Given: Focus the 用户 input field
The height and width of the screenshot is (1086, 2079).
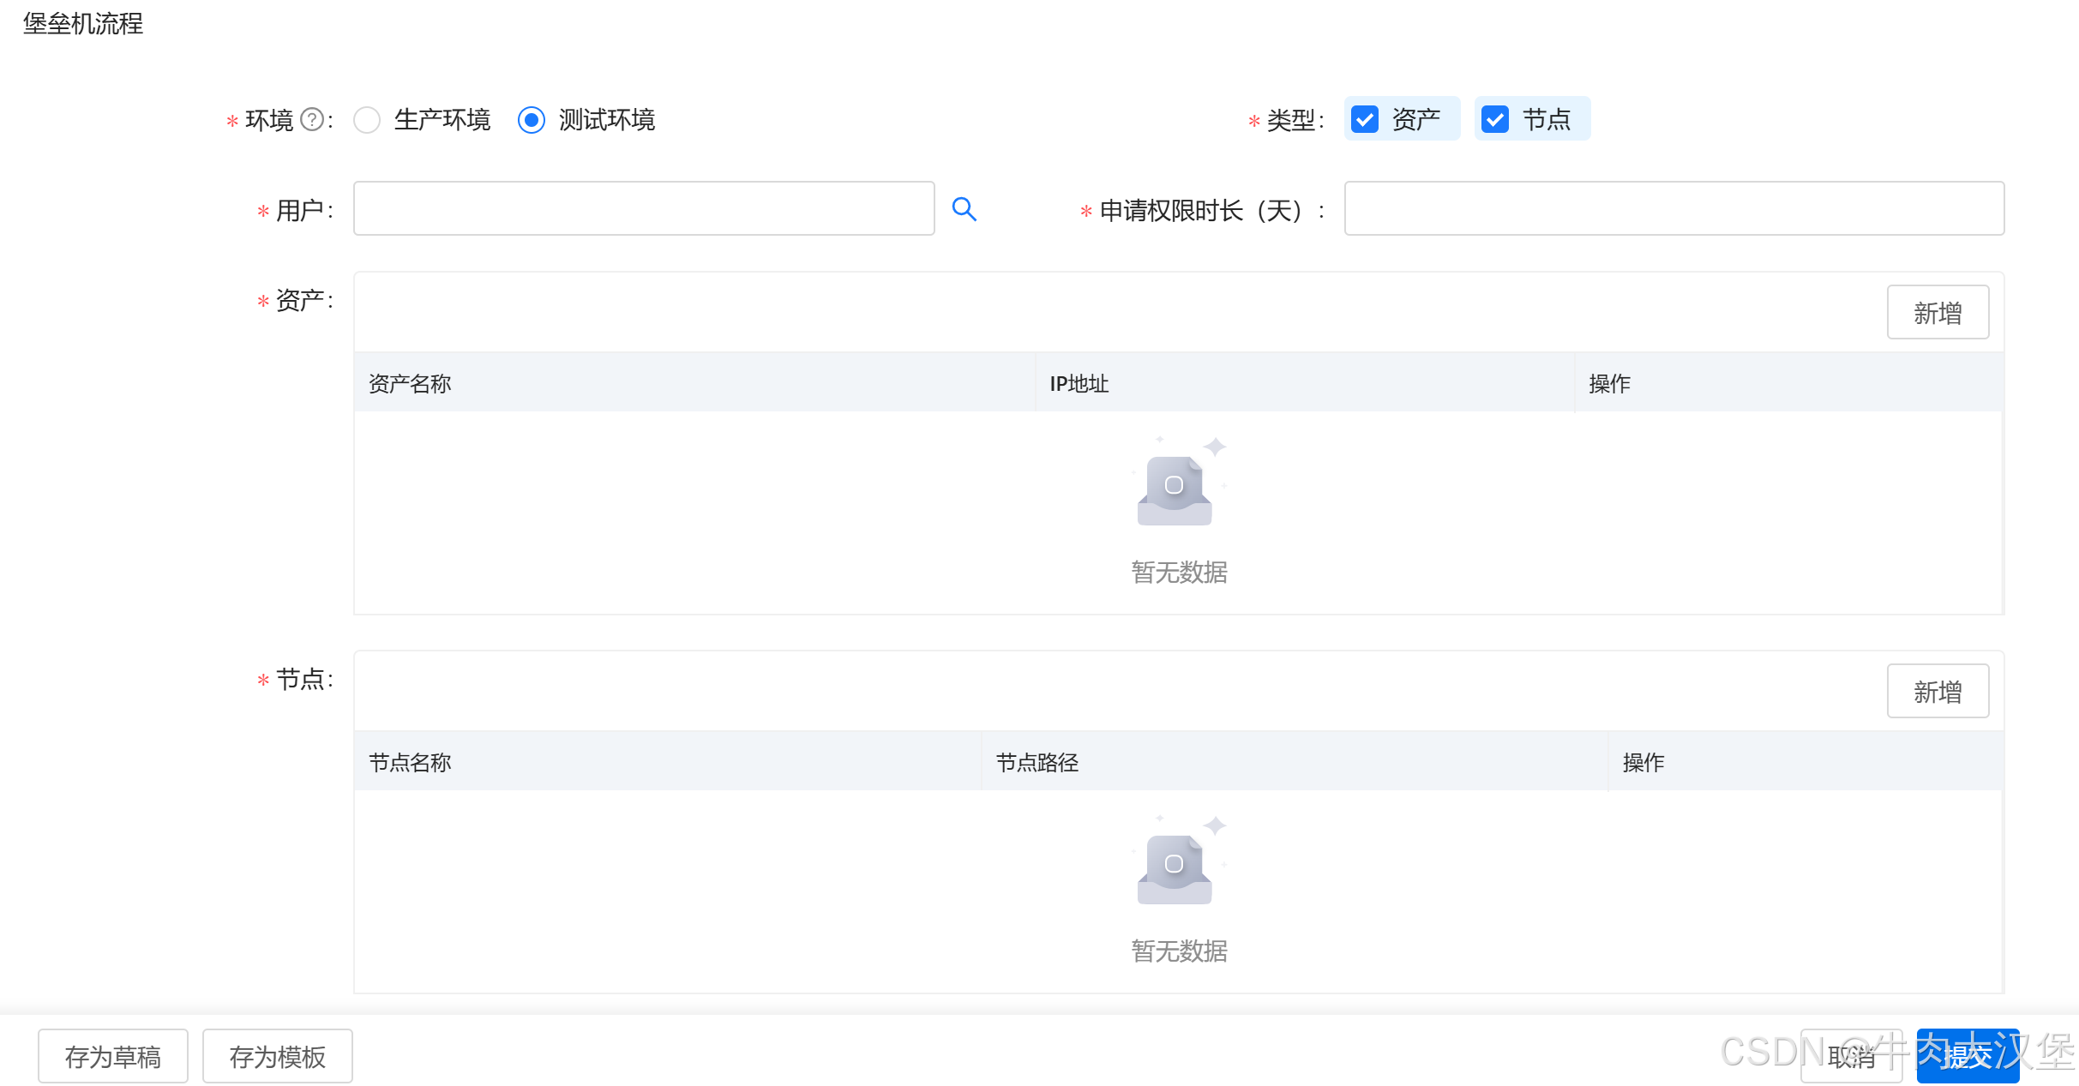Looking at the screenshot, I should click(644, 208).
